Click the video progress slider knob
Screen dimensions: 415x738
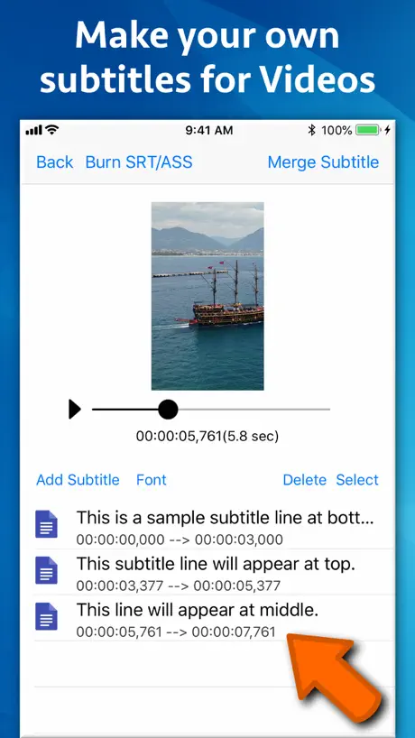(x=168, y=409)
